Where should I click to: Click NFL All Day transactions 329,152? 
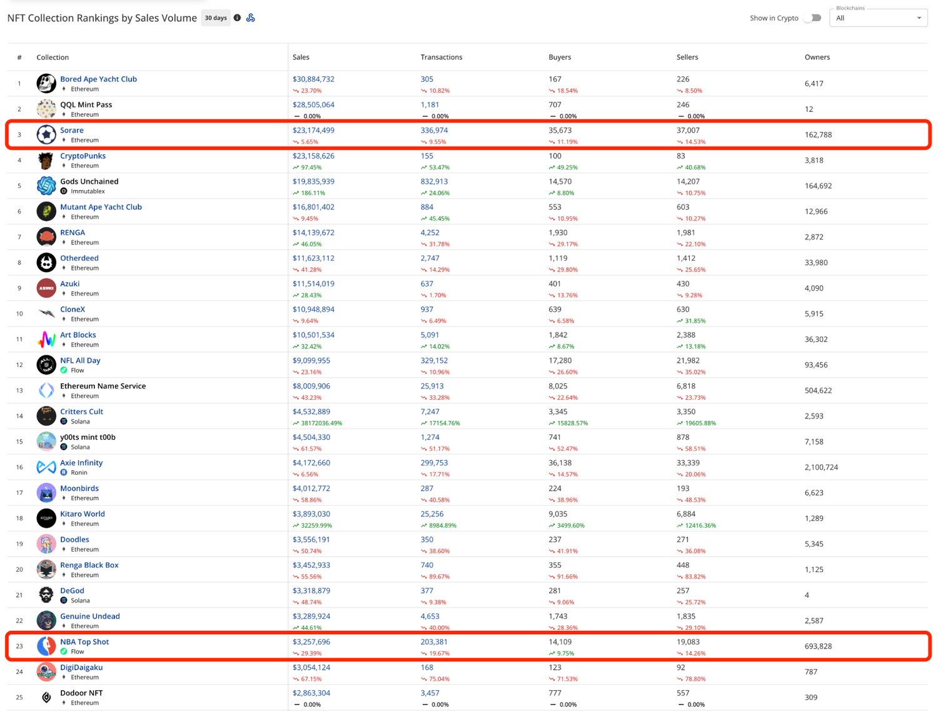[434, 360]
